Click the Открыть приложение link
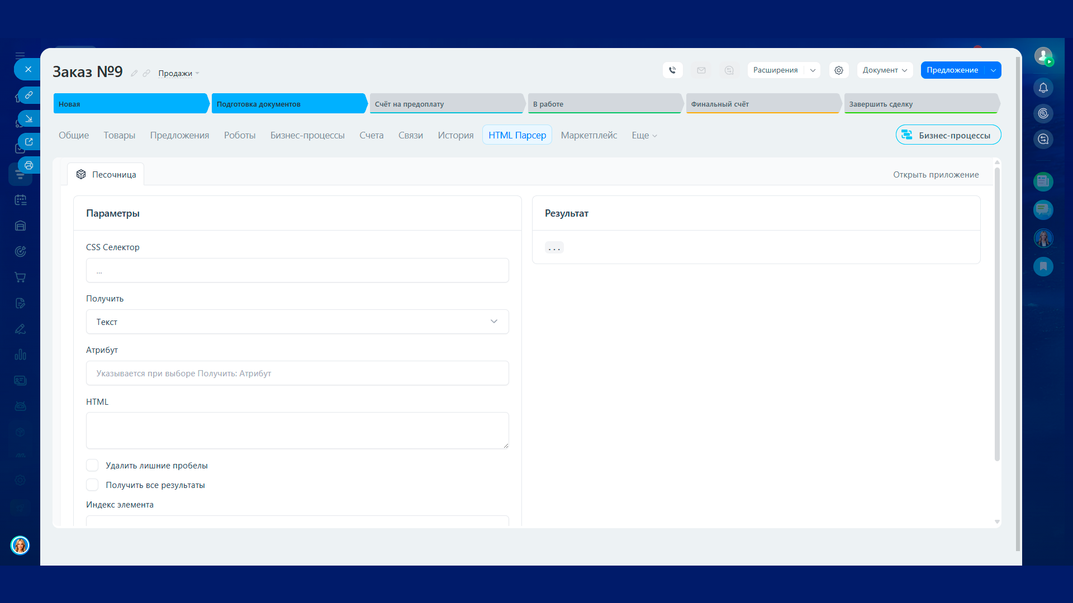The width and height of the screenshot is (1073, 603). point(936,175)
